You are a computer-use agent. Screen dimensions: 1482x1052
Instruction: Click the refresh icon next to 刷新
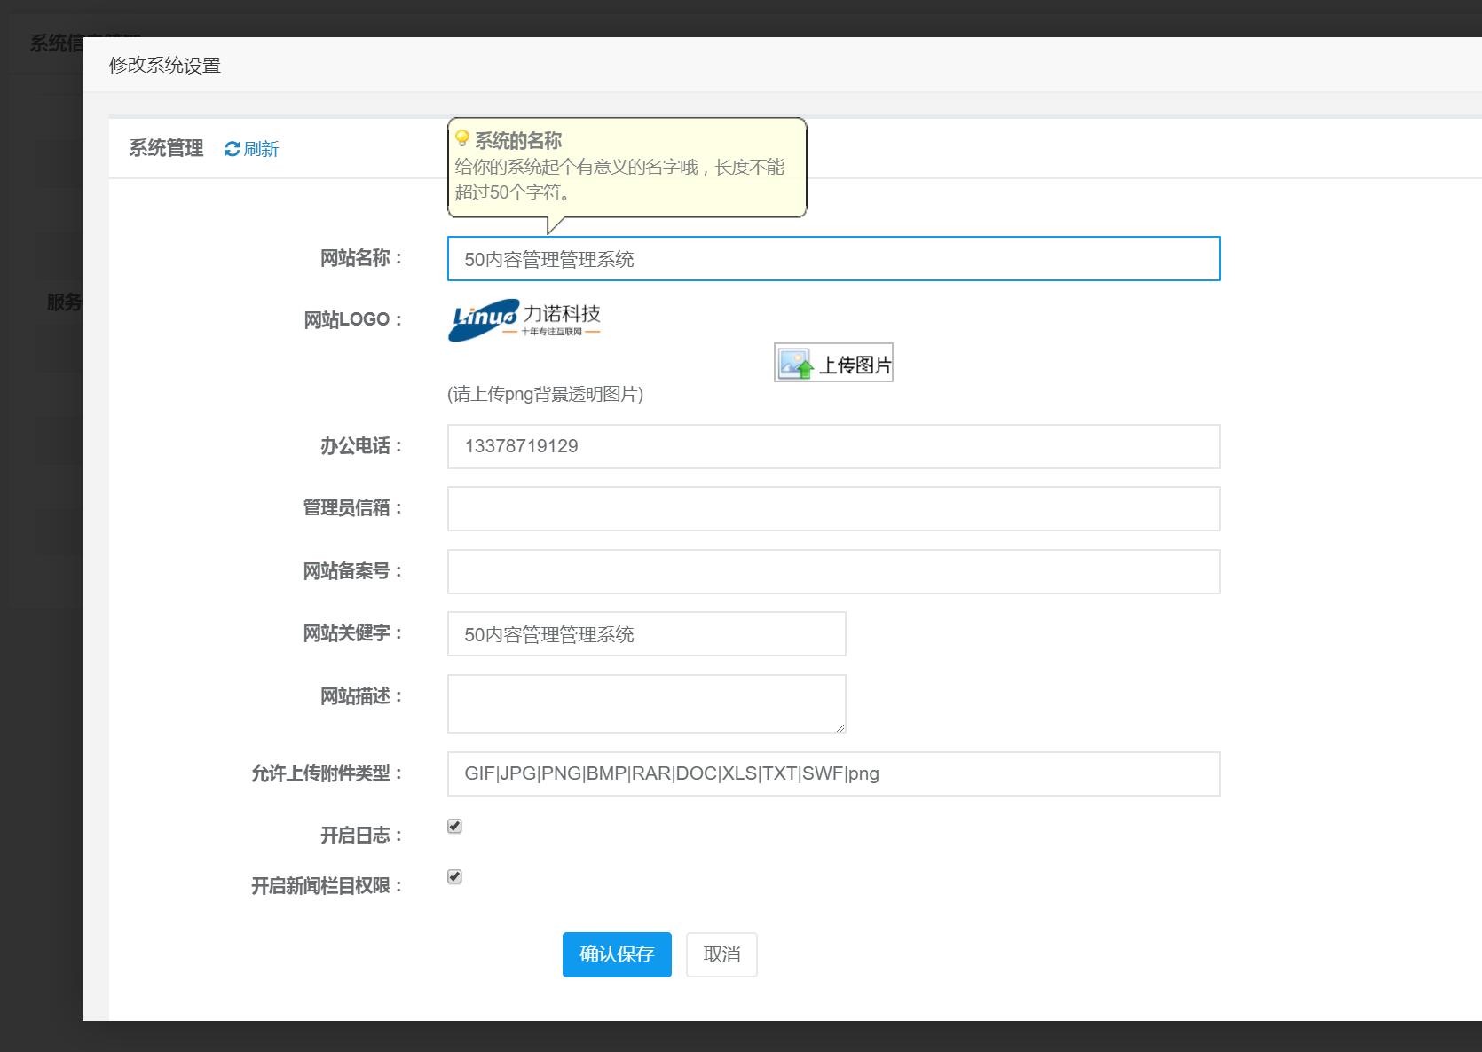point(233,149)
